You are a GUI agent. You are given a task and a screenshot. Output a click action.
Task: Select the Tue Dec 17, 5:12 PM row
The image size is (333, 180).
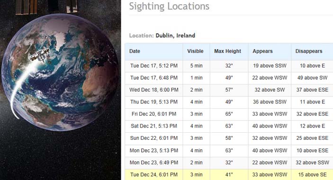[x=229, y=66]
